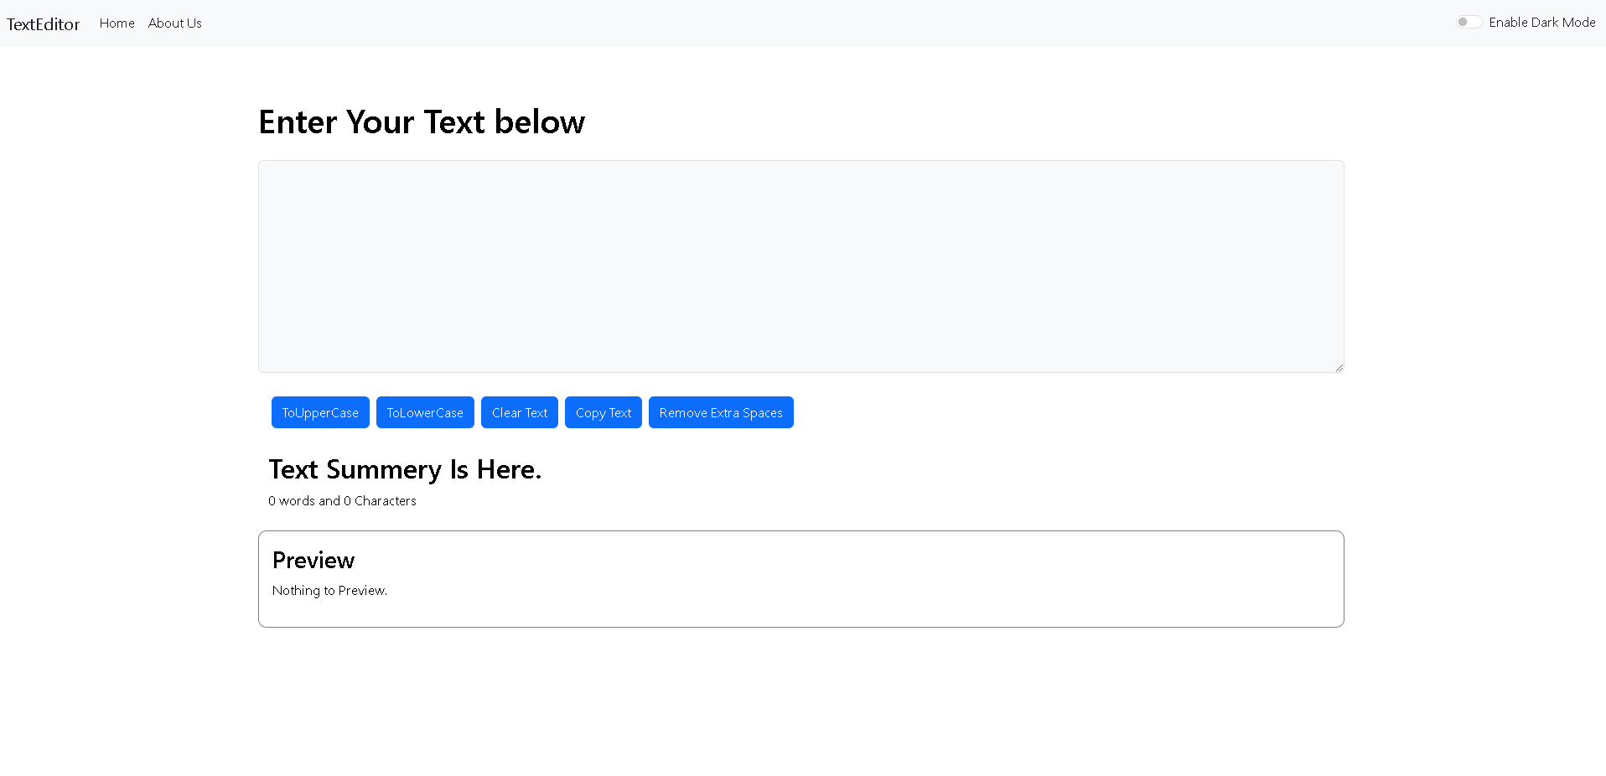Click the Enable Dark Mode label text
Viewport: 1606px width, 776px height.
pyautogui.click(x=1541, y=23)
